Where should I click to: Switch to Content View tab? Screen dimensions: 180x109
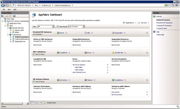(x=50, y=103)
